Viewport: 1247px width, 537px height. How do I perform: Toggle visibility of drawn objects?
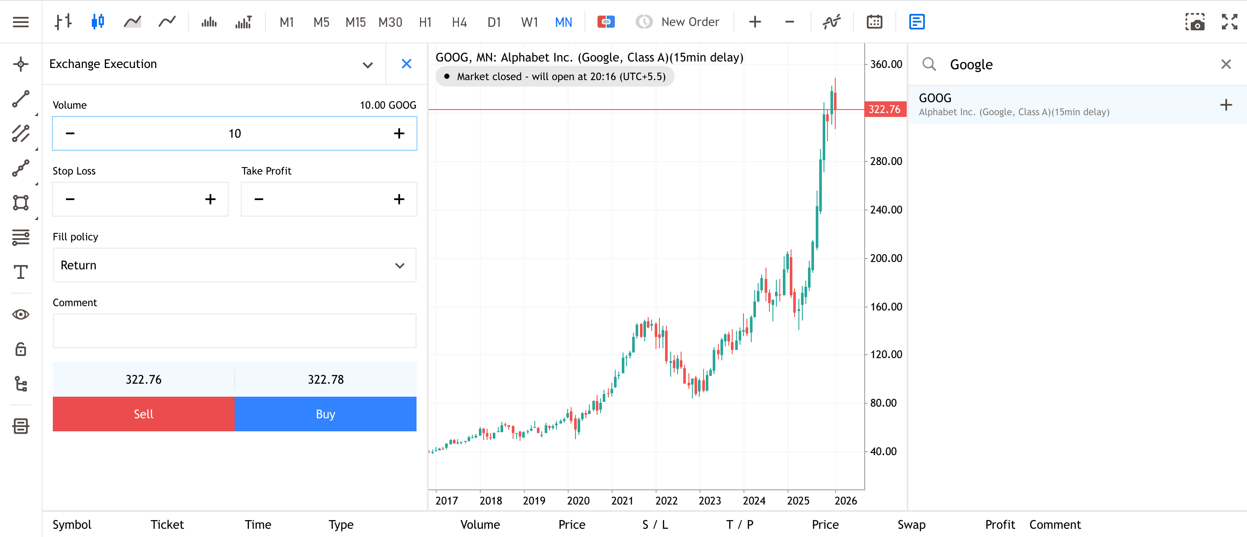[20, 314]
